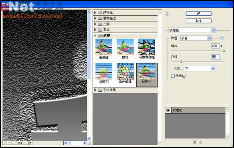Open the 纹理 texture type dropdown (砂岩)
Screen dimensions: 234x148
pyautogui.click(x=196, y=38)
